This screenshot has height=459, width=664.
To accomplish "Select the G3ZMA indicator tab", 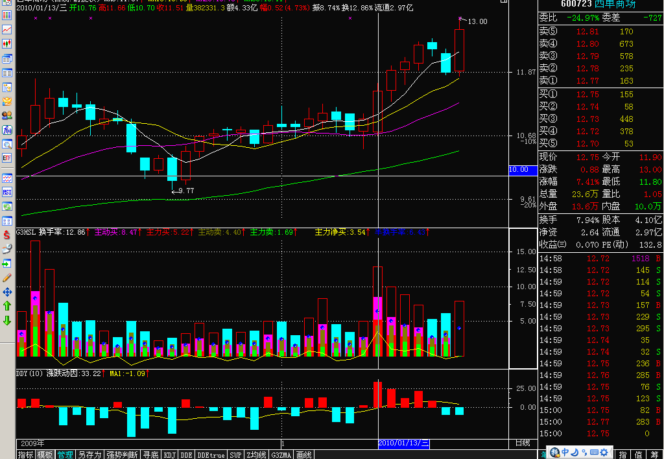I will 281,454.
